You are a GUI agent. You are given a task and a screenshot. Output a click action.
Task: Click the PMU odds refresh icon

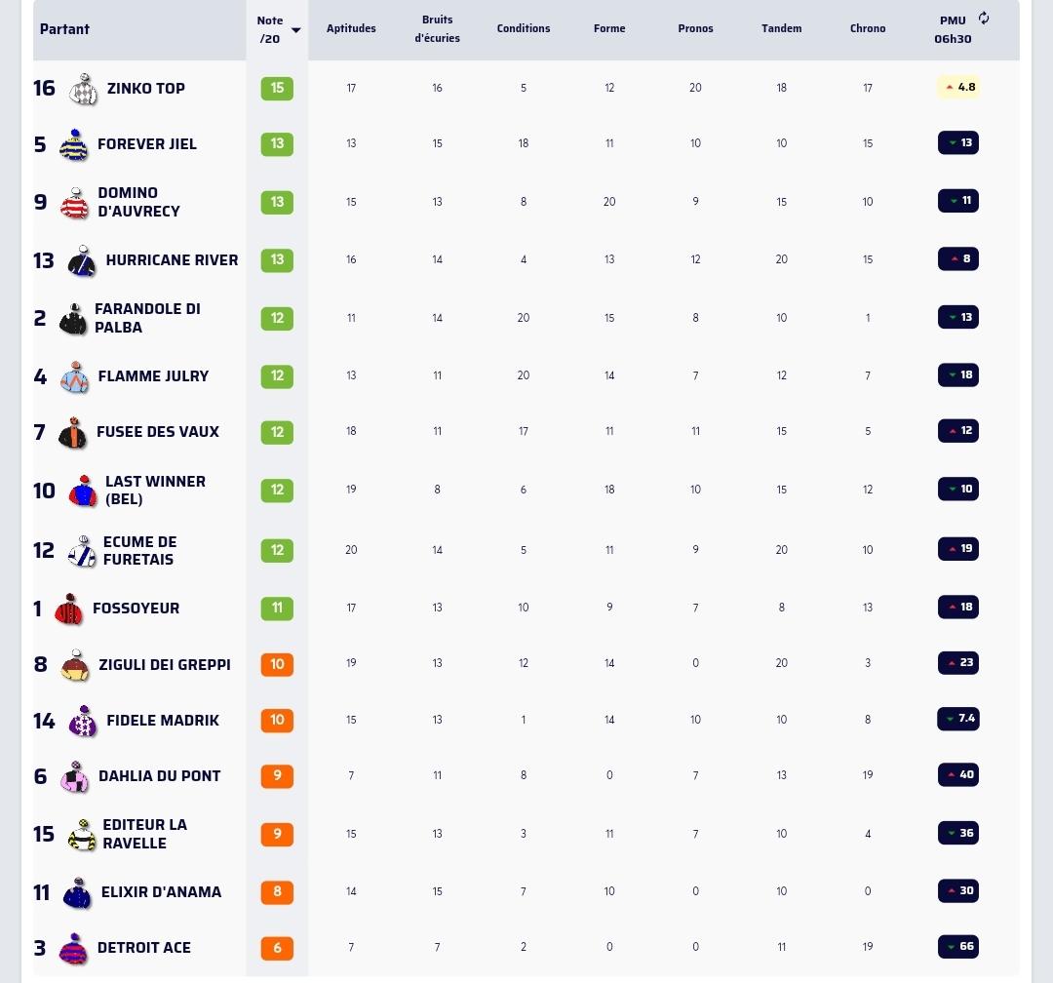tap(984, 19)
